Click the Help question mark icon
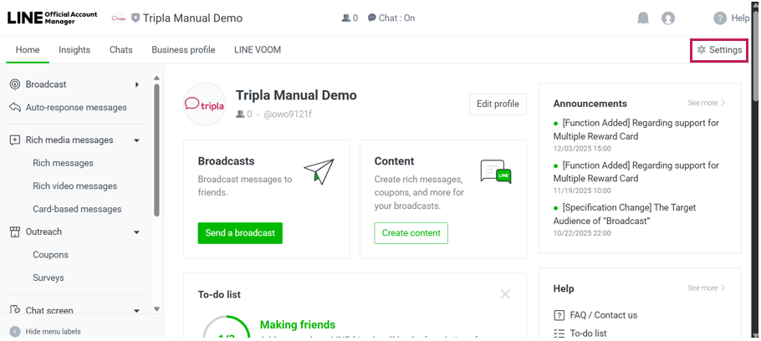This screenshot has height=341, width=761. pos(720,18)
